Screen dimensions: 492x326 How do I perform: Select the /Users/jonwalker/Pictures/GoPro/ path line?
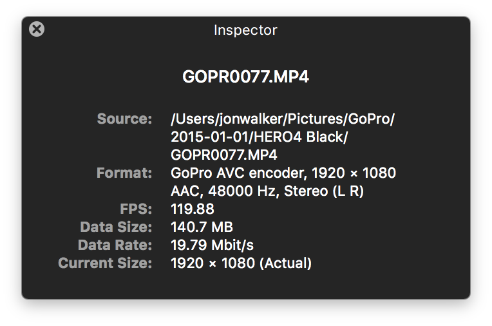pos(283,119)
